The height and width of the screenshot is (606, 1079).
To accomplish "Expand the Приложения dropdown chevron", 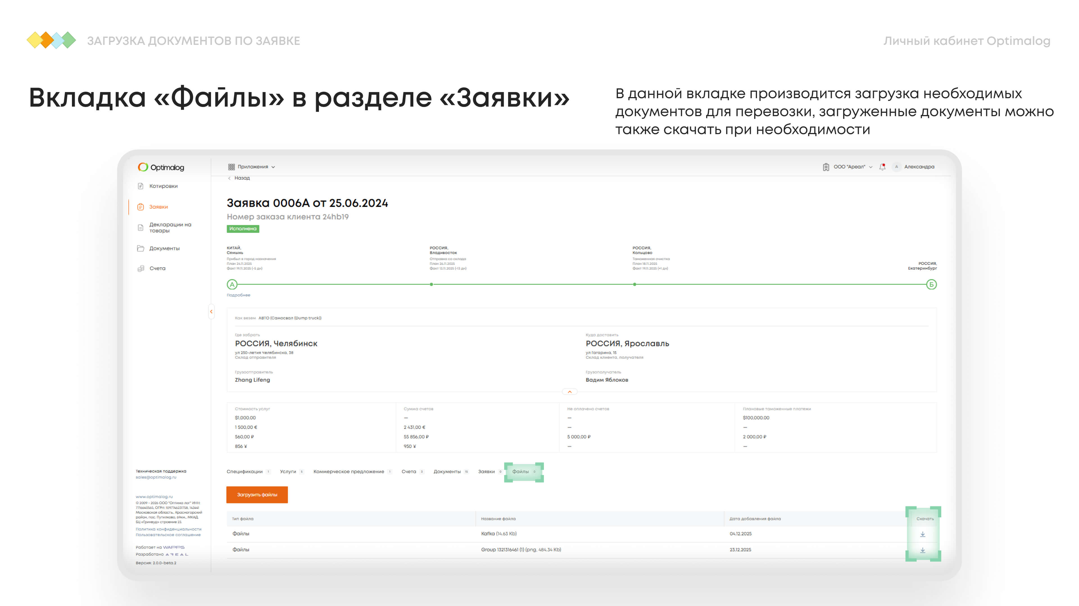I will (x=273, y=167).
